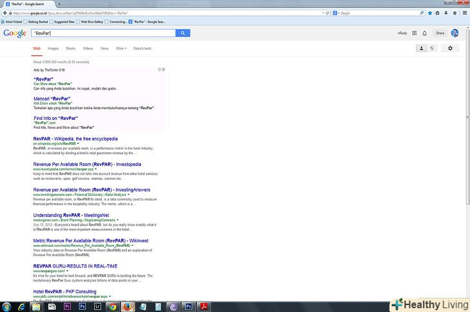This screenshot has height=312, width=470.
Task: Open Adobe Lightroom from taskbar
Action: pyautogui.click(x=97, y=307)
